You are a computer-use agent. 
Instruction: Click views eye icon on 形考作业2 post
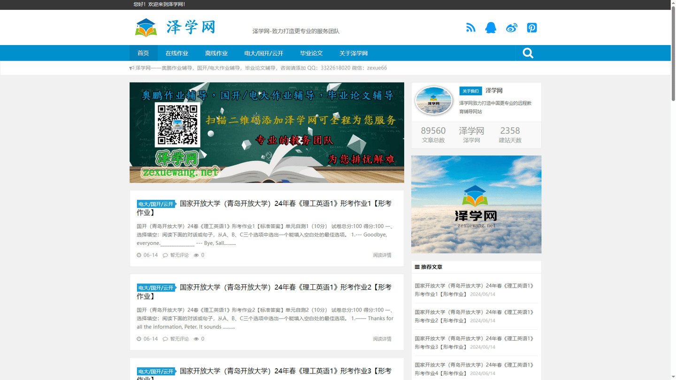[196, 339]
